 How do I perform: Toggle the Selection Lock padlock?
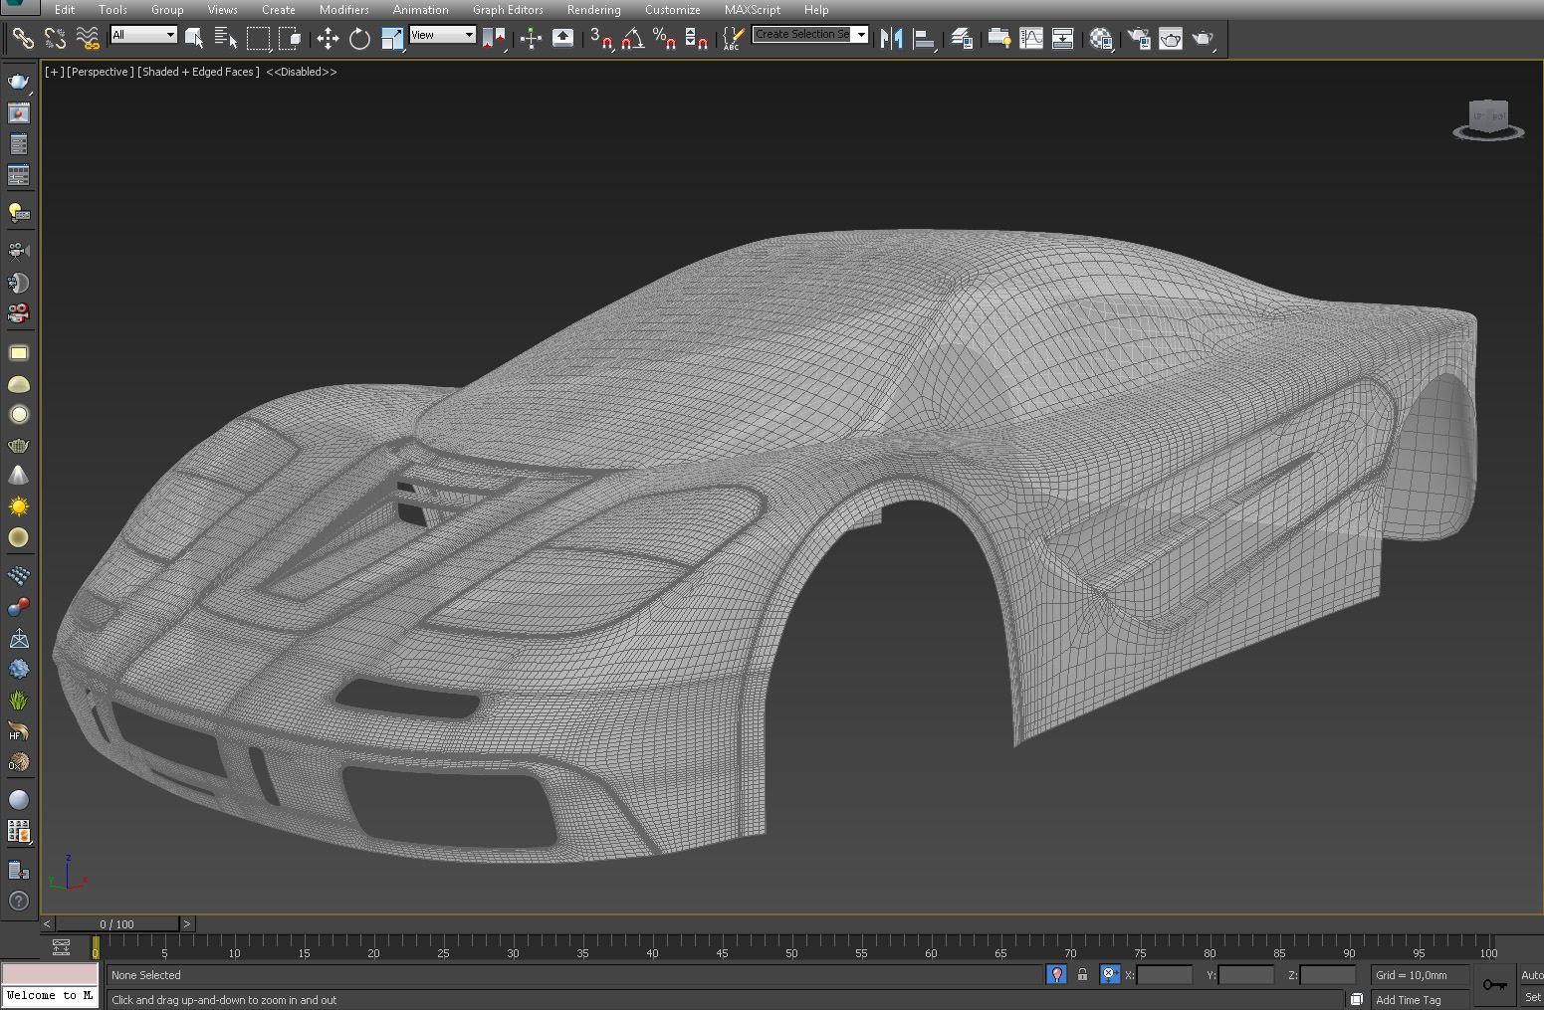point(1082,975)
